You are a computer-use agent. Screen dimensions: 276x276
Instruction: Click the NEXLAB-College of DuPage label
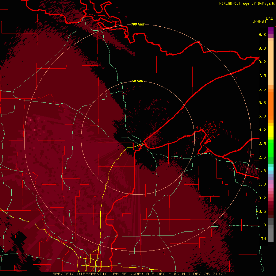click(247, 3)
